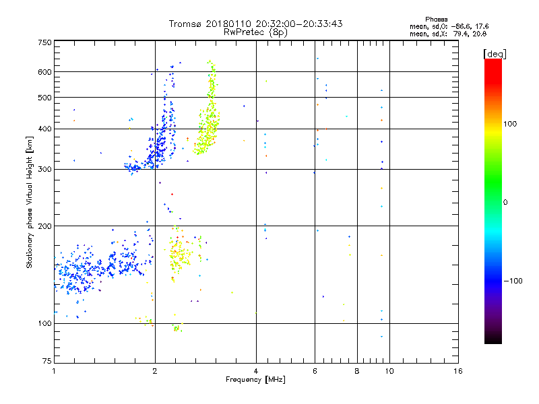Click the y-axis tick label '200'

[x=44, y=226]
